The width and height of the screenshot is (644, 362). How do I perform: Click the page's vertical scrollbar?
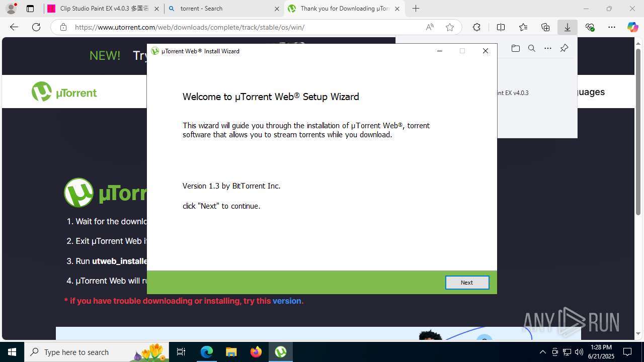click(638, 132)
